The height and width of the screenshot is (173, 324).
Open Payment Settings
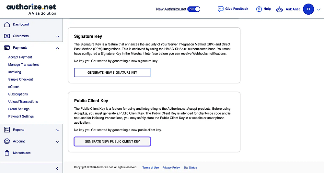pyautogui.click(x=21, y=116)
